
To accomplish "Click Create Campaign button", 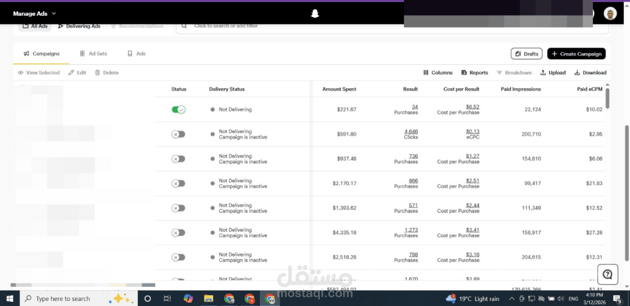I will coord(576,54).
